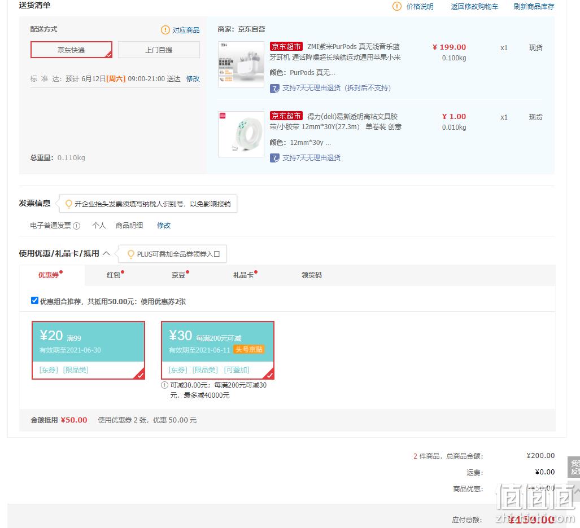This screenshot has height=528, width=580.
Task: Click 返回修改购物车 link
Action: [x=474, y=7]
